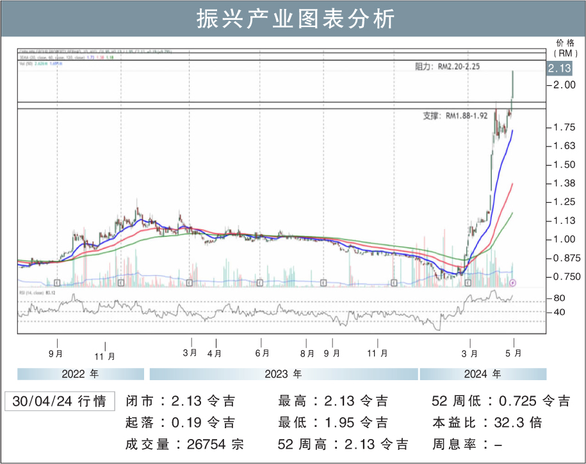Click the 阻力 RM2.20-2.25 resistance label

pos(448,66)
